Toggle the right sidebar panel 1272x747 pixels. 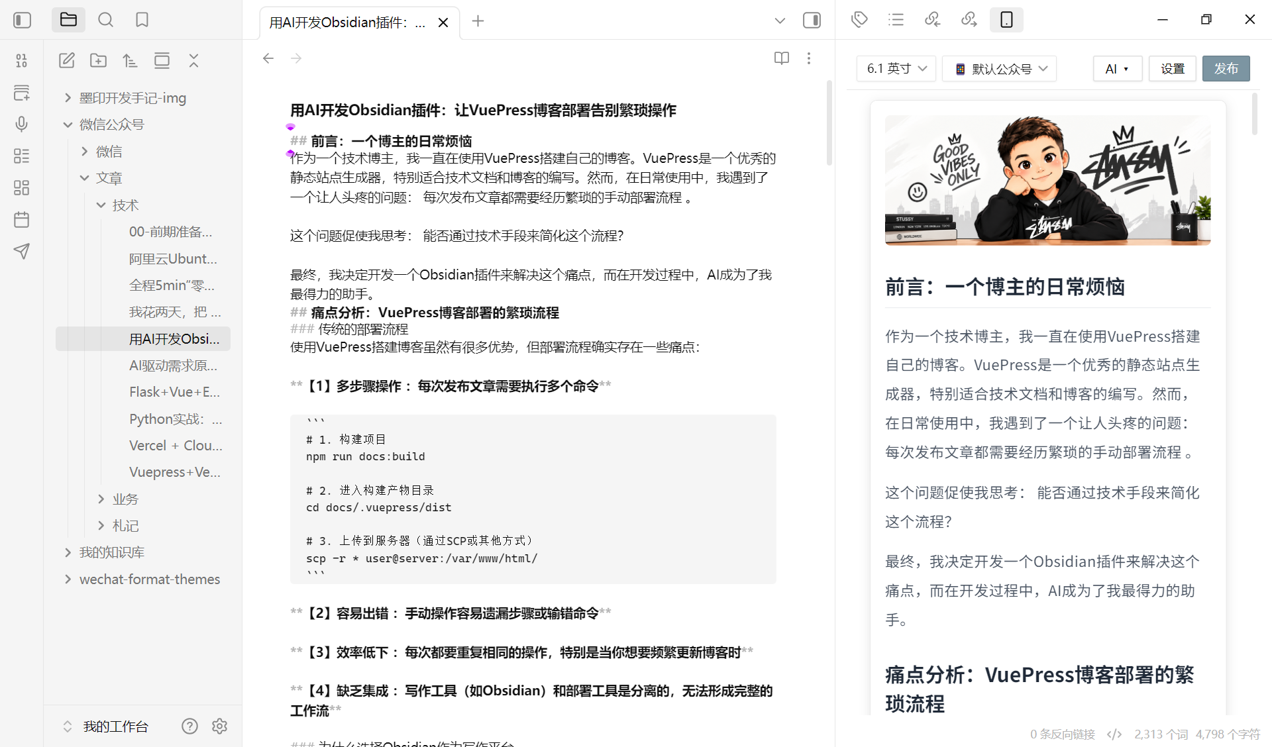point(812,21)
